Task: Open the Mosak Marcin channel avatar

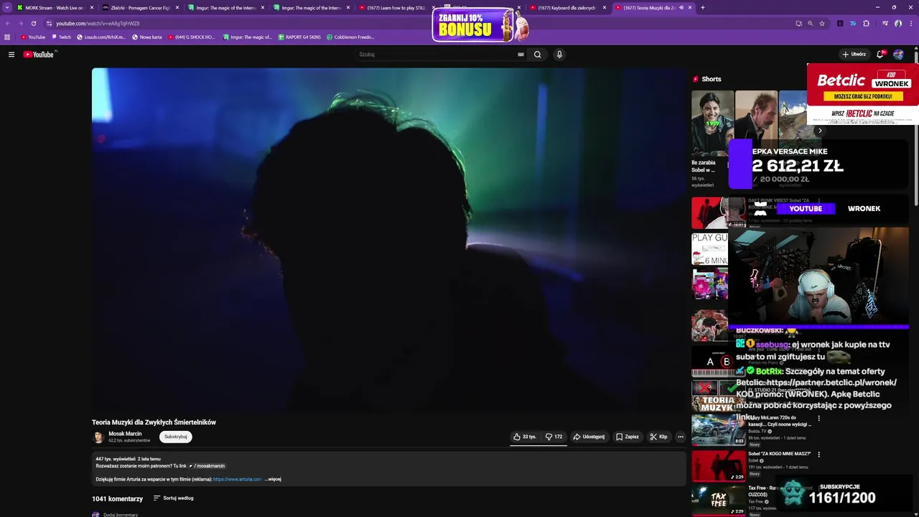Action: [x=98, y=437]
